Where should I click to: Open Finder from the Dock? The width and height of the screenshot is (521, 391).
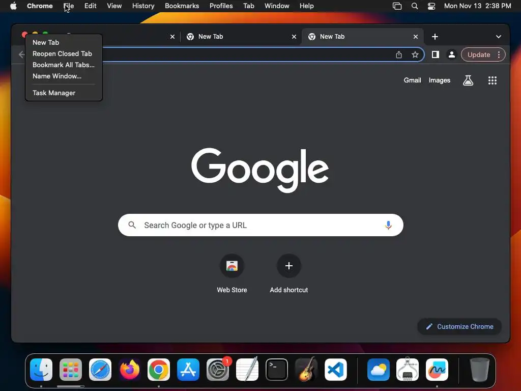point(41,370)
